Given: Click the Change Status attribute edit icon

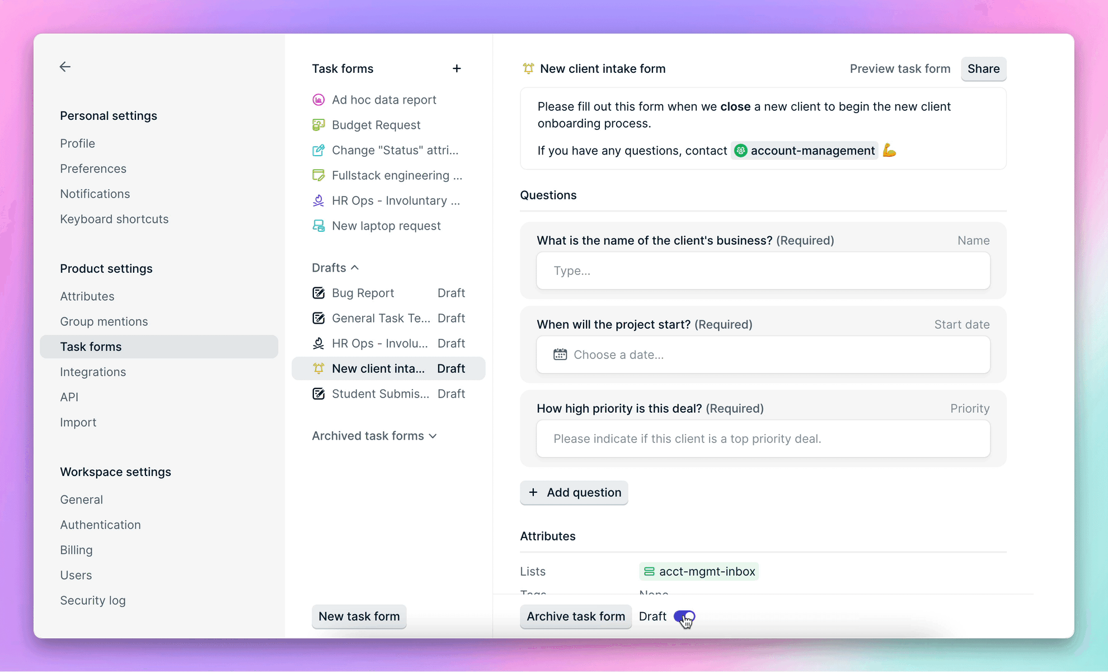Looking at the screenshot, I should click(x=318, y=150).
